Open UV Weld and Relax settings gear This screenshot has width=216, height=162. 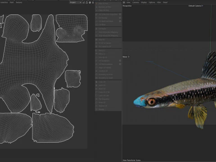click(x=120, y=21)
